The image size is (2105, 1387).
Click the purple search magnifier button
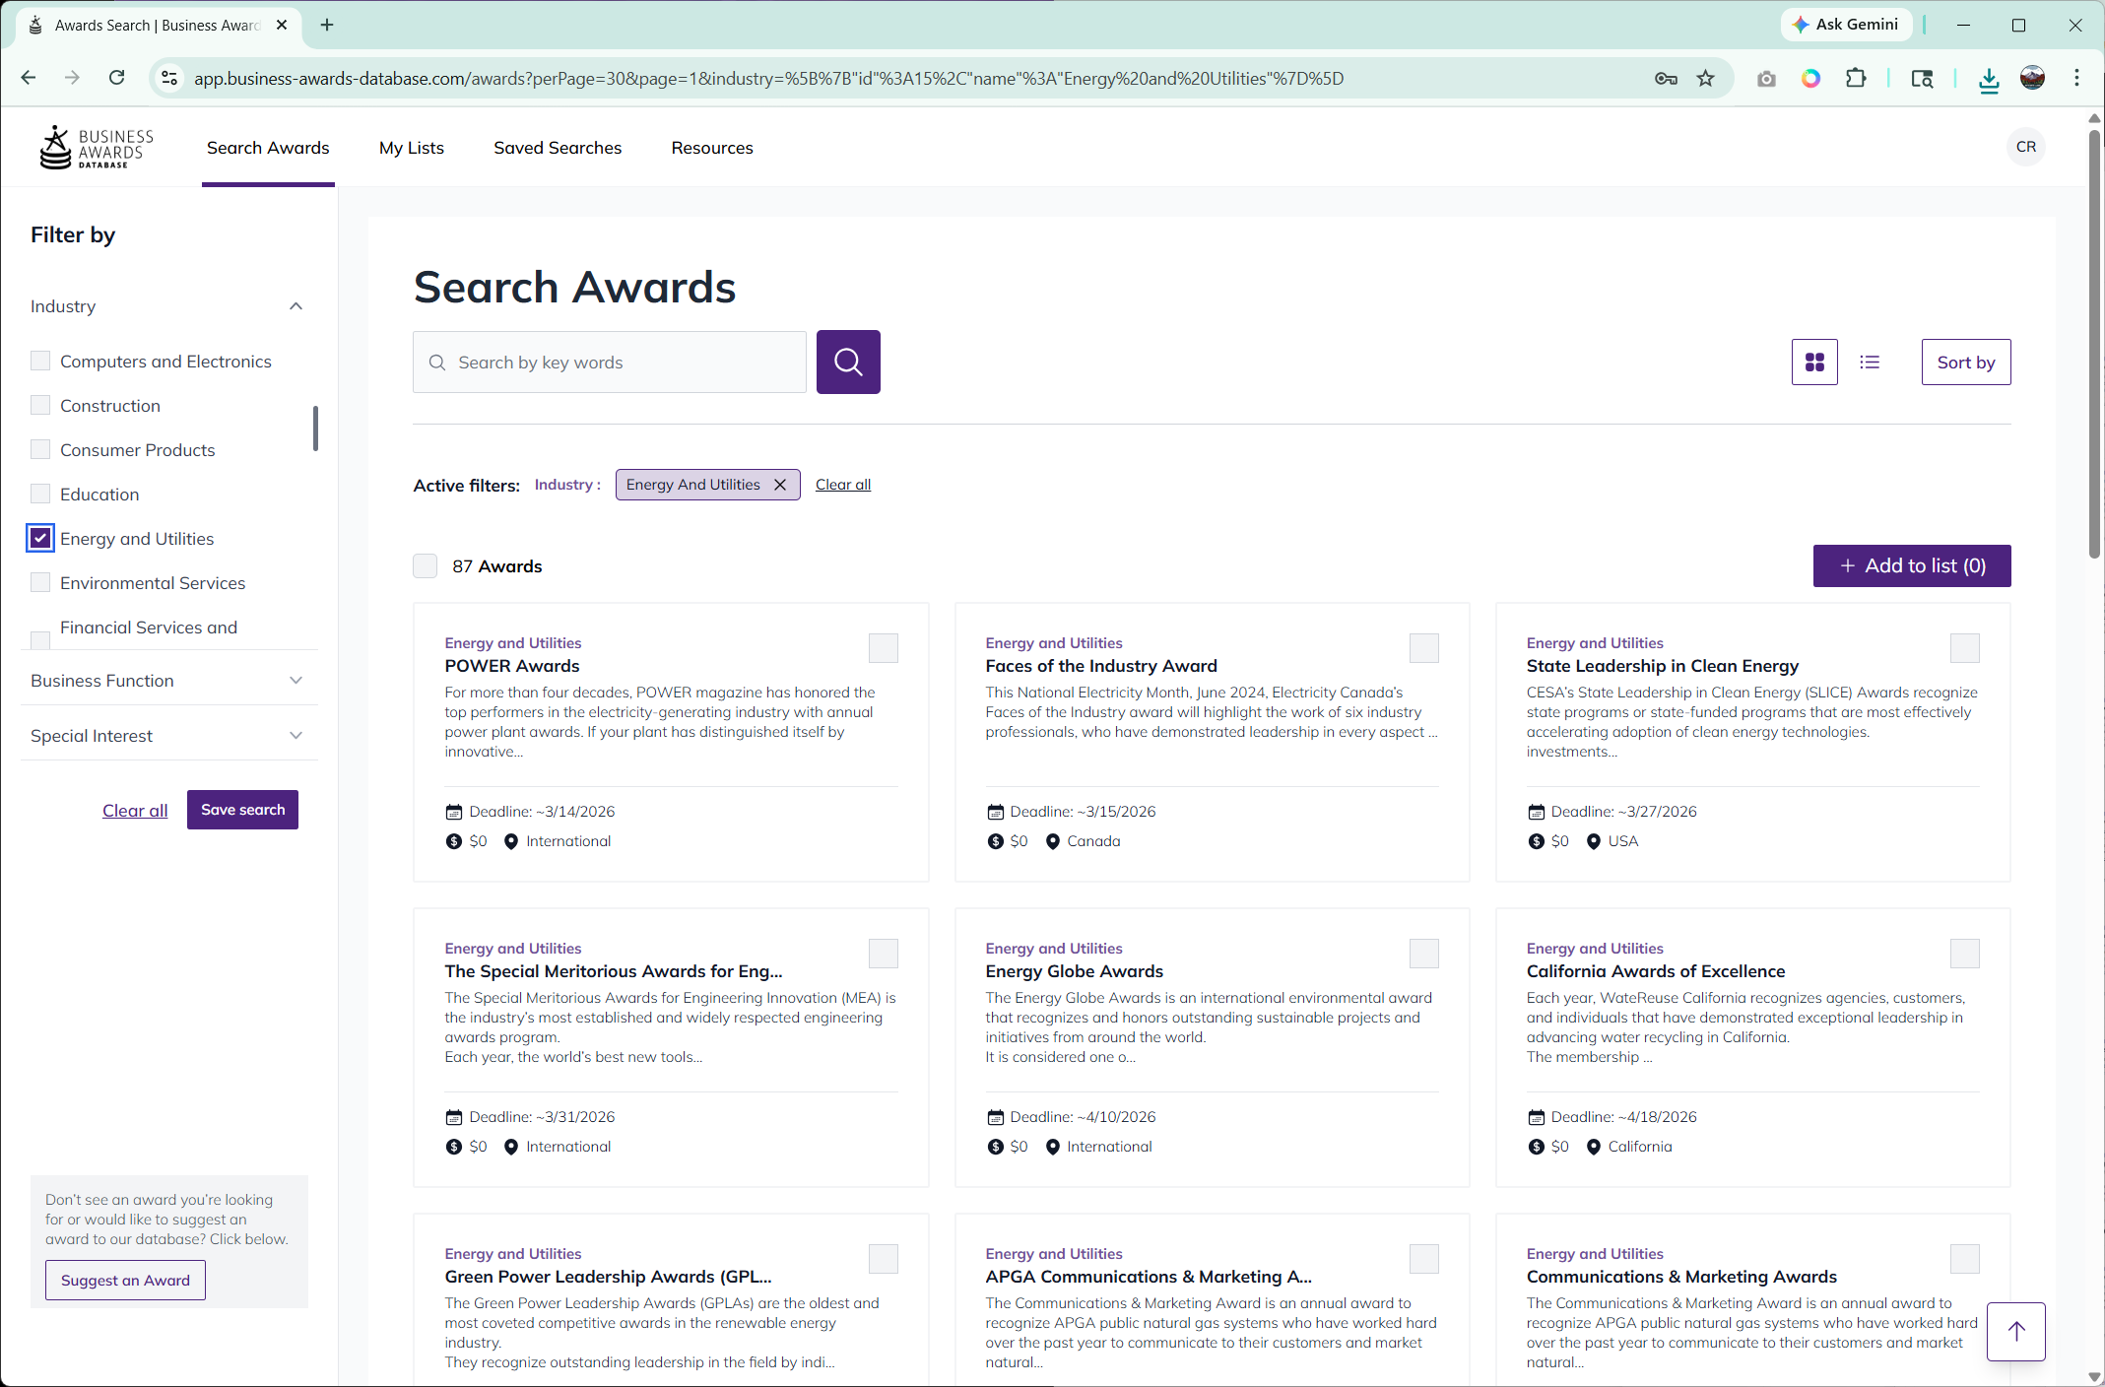pos(847,362)
